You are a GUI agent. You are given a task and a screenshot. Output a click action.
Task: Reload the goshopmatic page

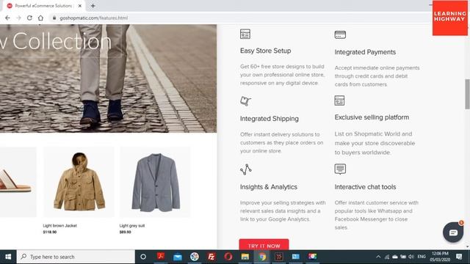tap(29, 18)
